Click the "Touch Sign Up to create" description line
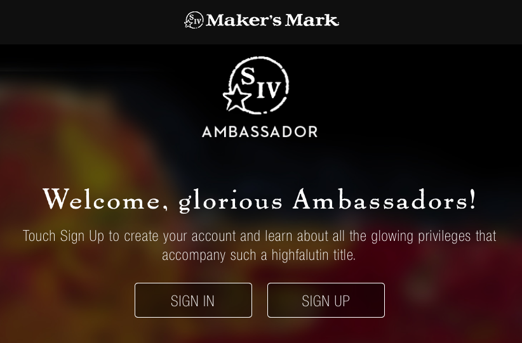 [x=260, y=236]
